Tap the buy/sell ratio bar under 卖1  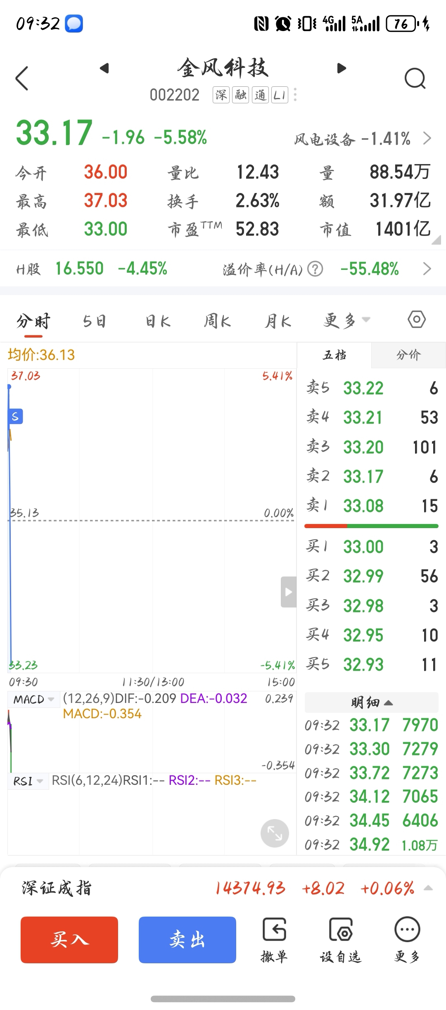coord(371,526)
